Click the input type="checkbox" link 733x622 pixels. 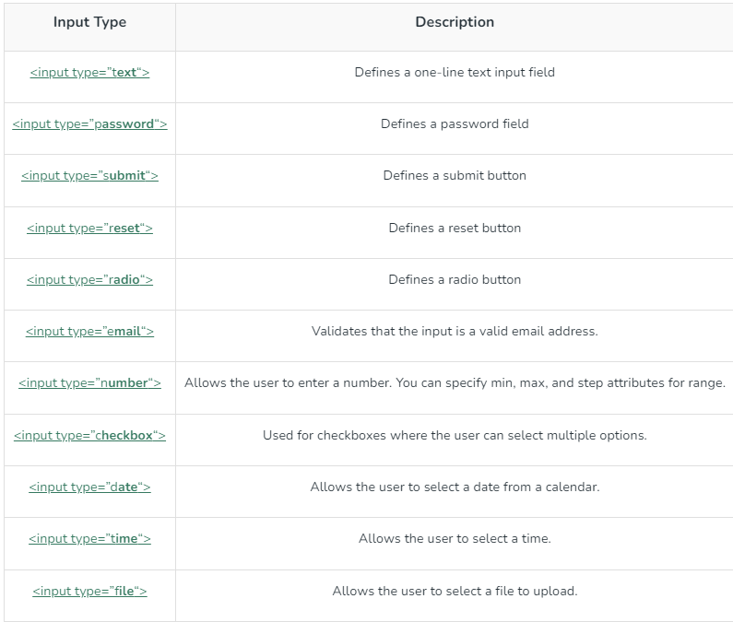89,436
